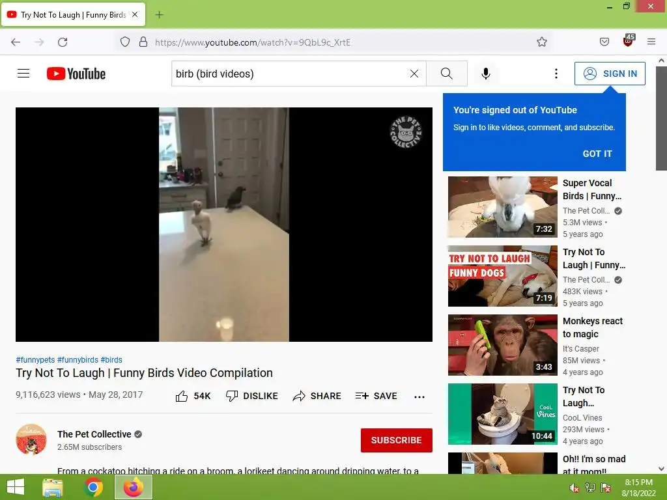Click the Pet Collective watermark in the video
The height and width of the screenshot is (500, 667).
point(406,132)
